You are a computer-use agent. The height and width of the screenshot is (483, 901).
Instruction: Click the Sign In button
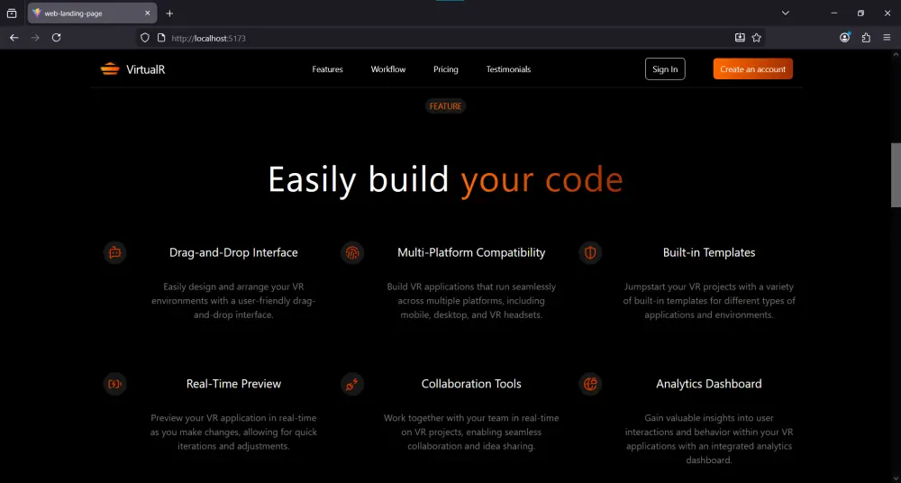point(665,69)
